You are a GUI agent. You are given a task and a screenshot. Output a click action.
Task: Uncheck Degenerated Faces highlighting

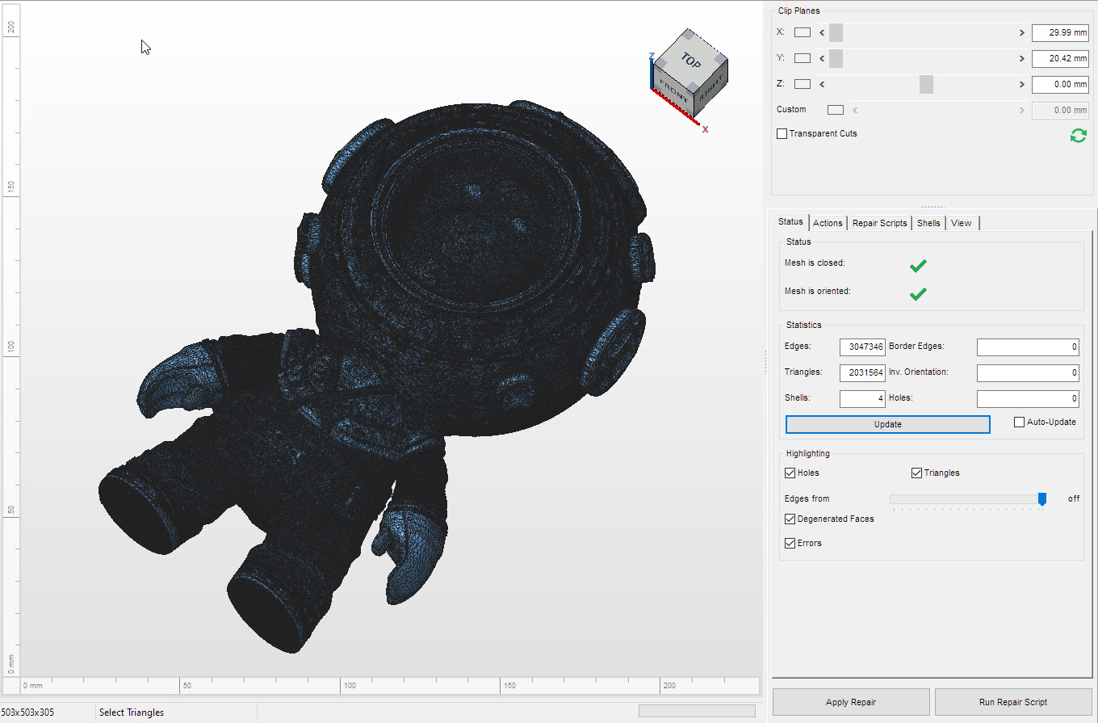(x=790, y=519)
